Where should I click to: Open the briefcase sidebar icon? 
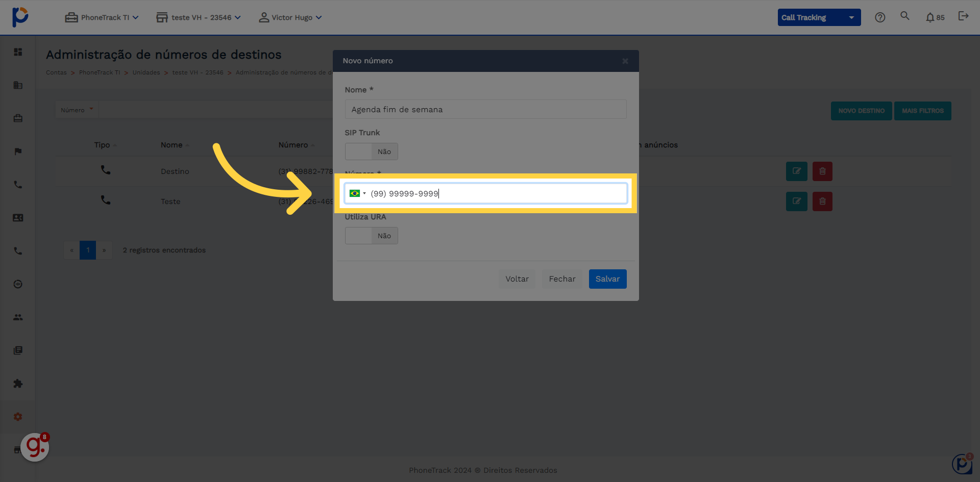coord(18,118)
